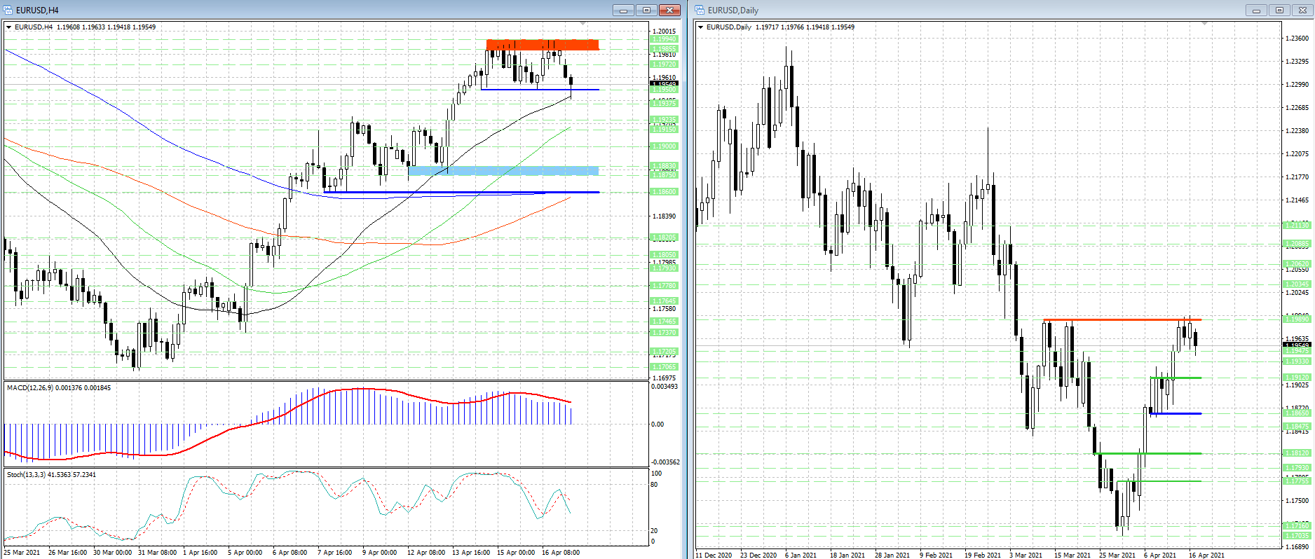This screenshot has width=1315, height=559.
Task: Click the 1.18390 price label in H4 scale
Action: 665,216
